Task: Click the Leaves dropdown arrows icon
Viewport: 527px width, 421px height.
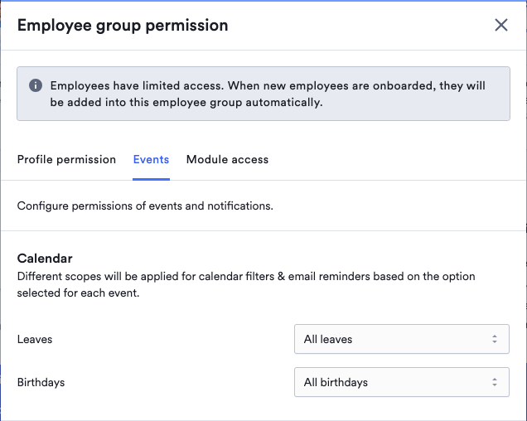Action: (495, 339)
